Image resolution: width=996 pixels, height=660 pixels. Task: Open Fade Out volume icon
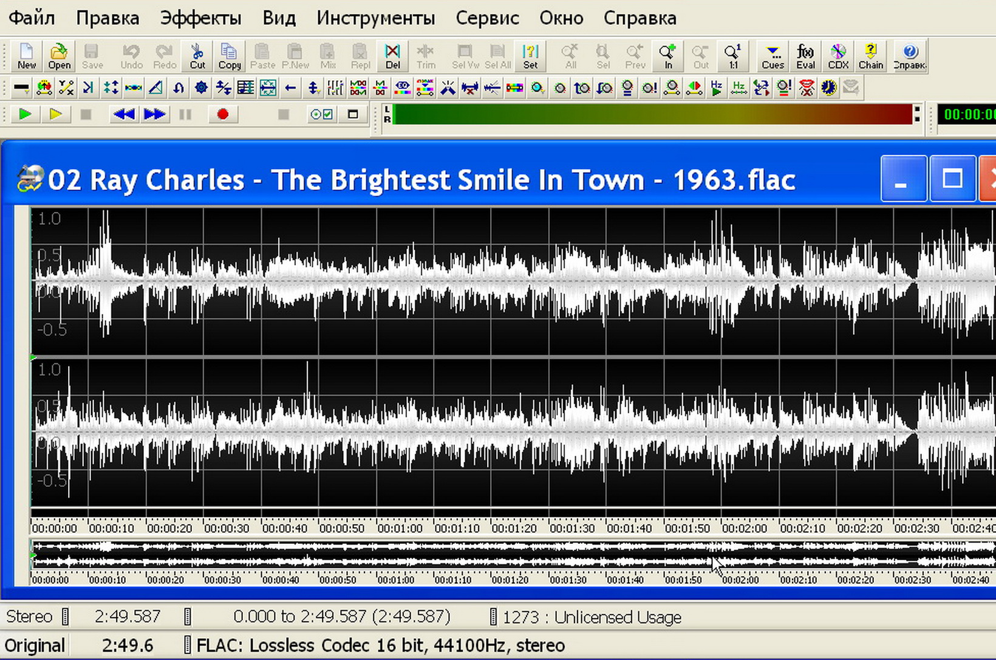(x=605, y=89)
